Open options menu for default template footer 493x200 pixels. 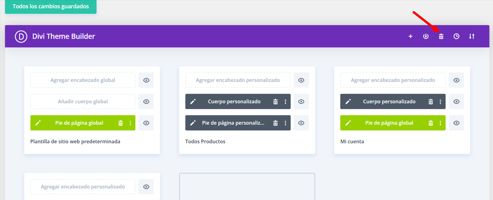pyautogui.click(x=130, y=123)
